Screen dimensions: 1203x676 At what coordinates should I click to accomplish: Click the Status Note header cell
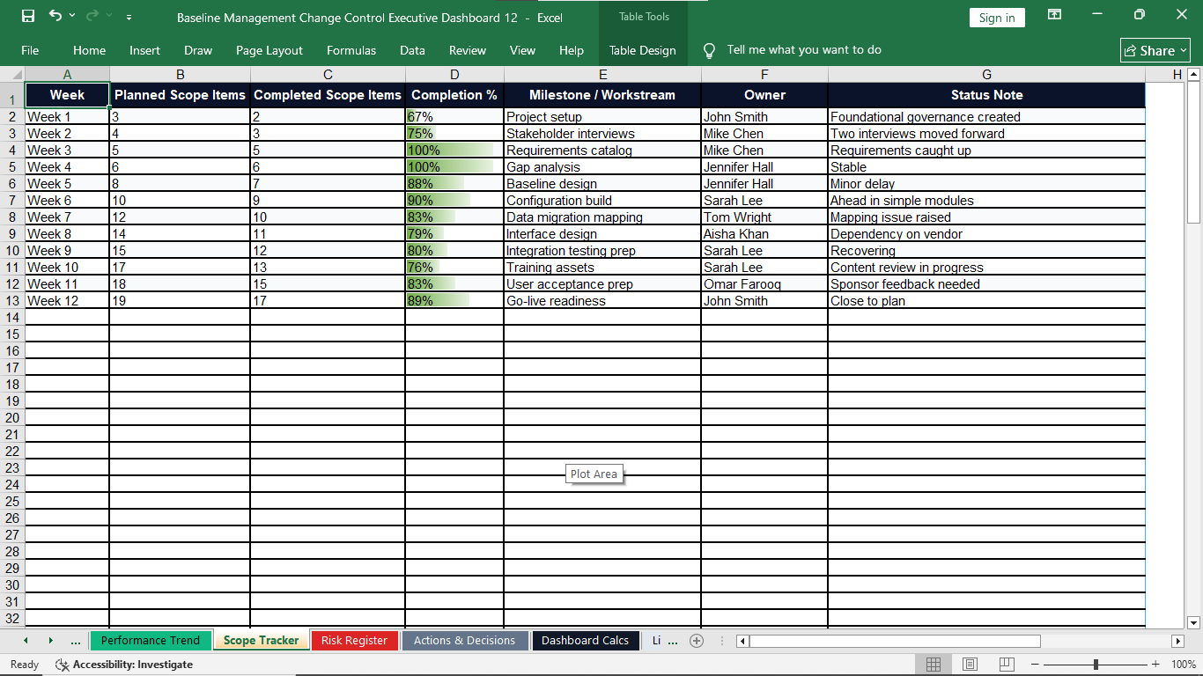pos(986,95)
